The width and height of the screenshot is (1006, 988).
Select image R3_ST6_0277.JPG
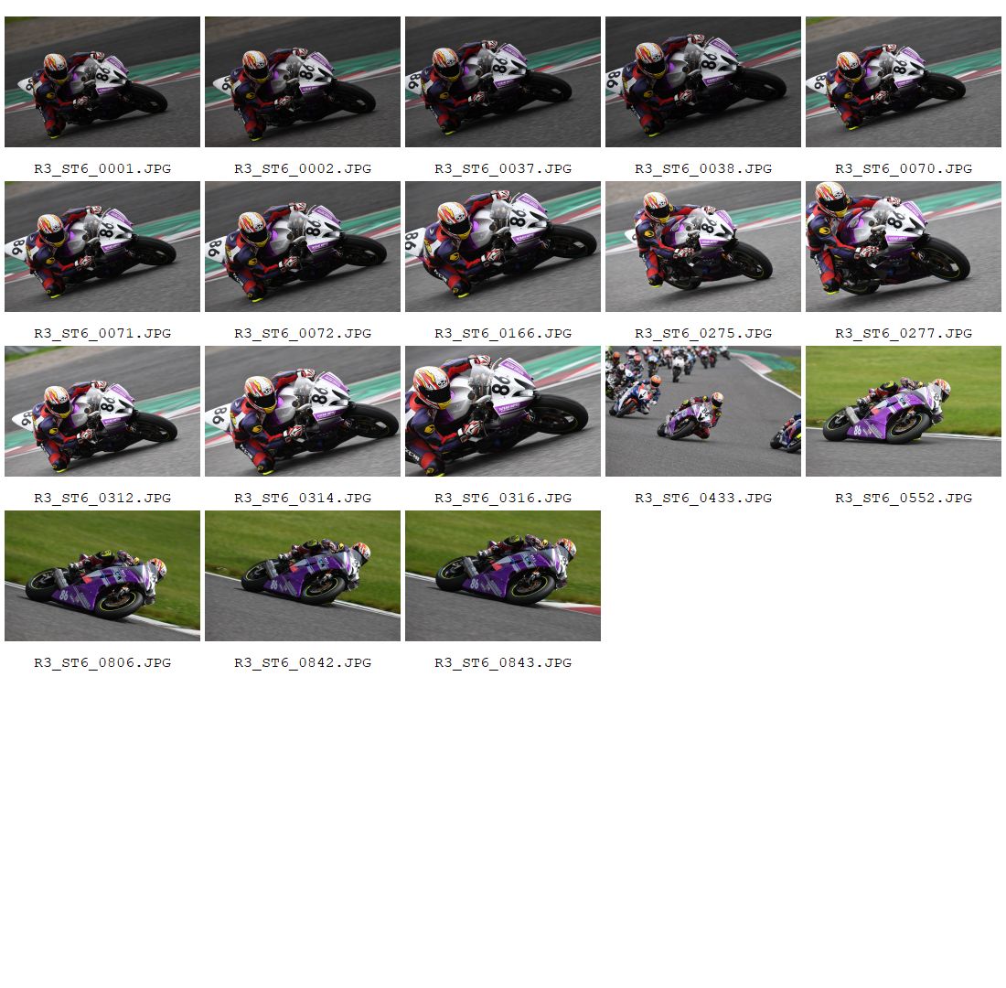pyautogui.click(x=903, y=246)
